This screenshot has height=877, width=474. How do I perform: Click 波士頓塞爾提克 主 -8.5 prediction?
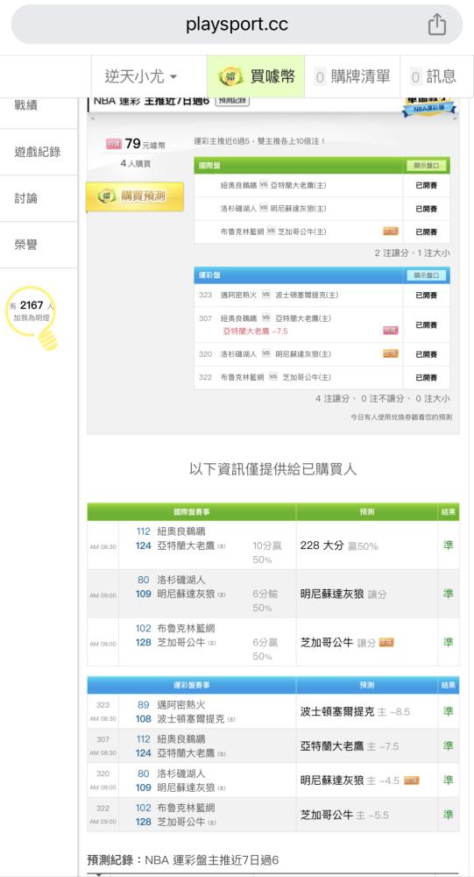pyautogui.click(x=355, y=711)
